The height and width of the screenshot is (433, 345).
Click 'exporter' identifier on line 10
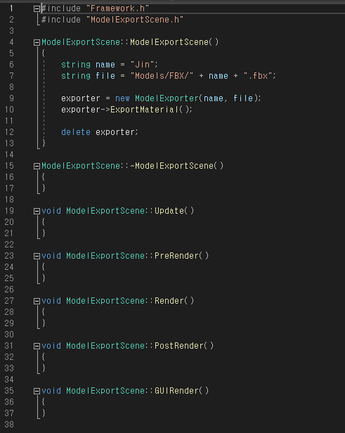pos(81,110)
